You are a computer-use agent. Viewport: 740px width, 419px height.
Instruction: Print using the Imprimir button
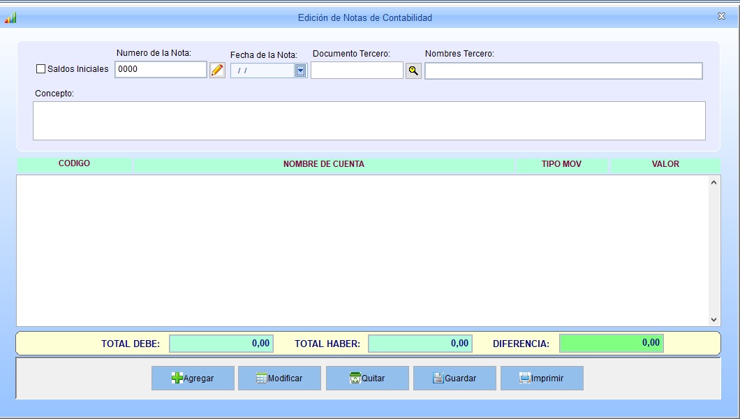[x=541, y=378]
